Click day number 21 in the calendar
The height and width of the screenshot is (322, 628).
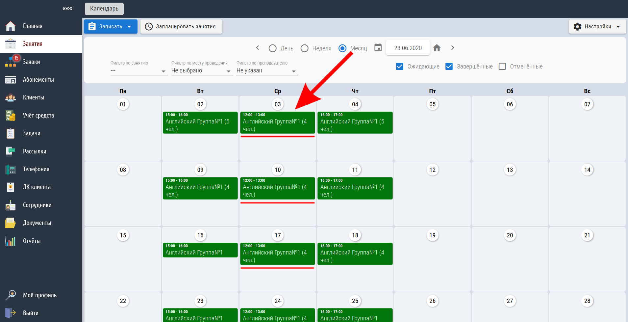coord(587,235)
